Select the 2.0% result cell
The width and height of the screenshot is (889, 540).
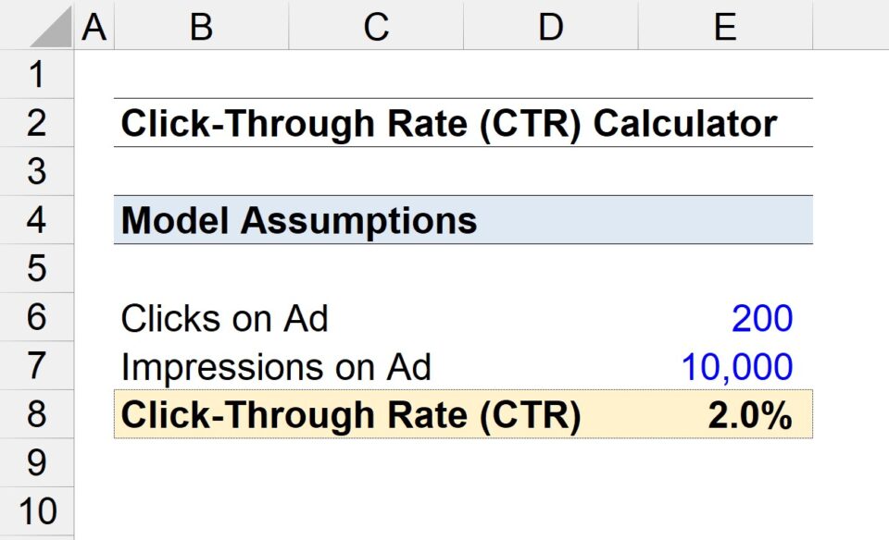(725, 414)
